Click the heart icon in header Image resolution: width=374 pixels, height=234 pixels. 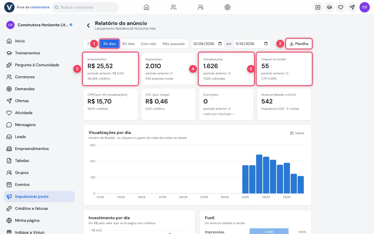pos(341,7)
